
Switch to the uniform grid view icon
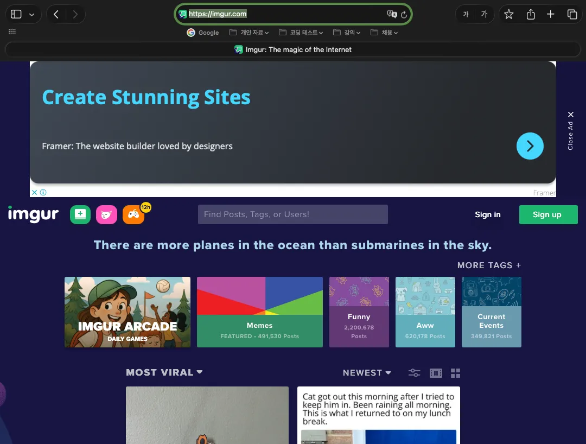[x=456, y=373]
